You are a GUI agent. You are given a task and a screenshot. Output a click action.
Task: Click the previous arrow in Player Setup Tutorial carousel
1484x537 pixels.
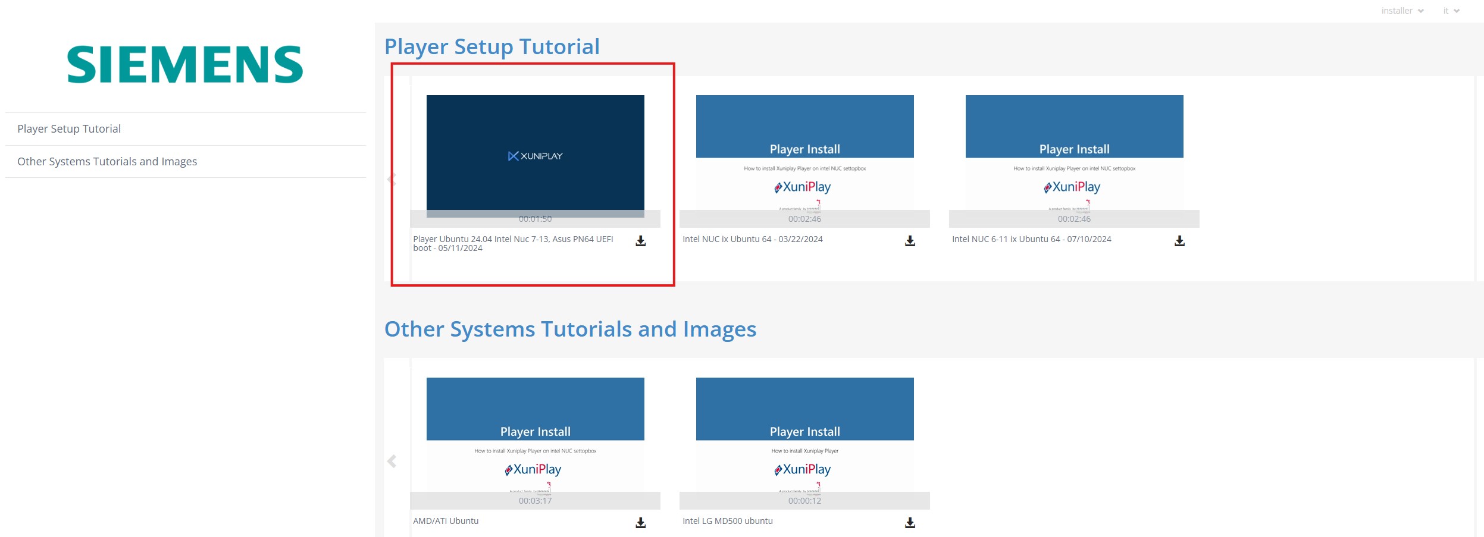pos(392,179)
